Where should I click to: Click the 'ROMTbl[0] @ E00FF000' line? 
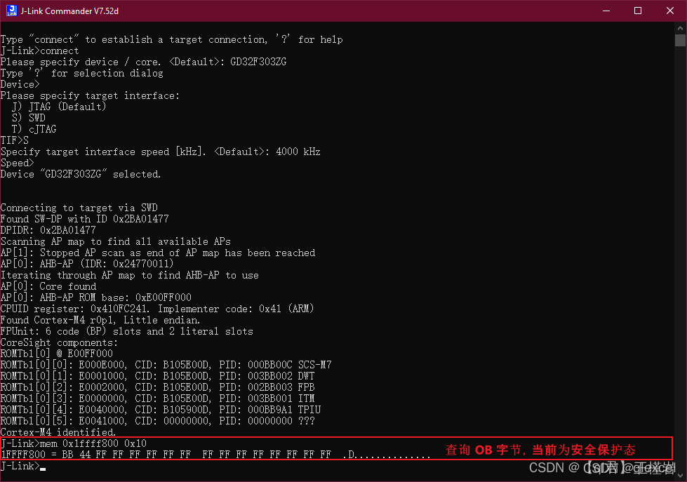57,354
